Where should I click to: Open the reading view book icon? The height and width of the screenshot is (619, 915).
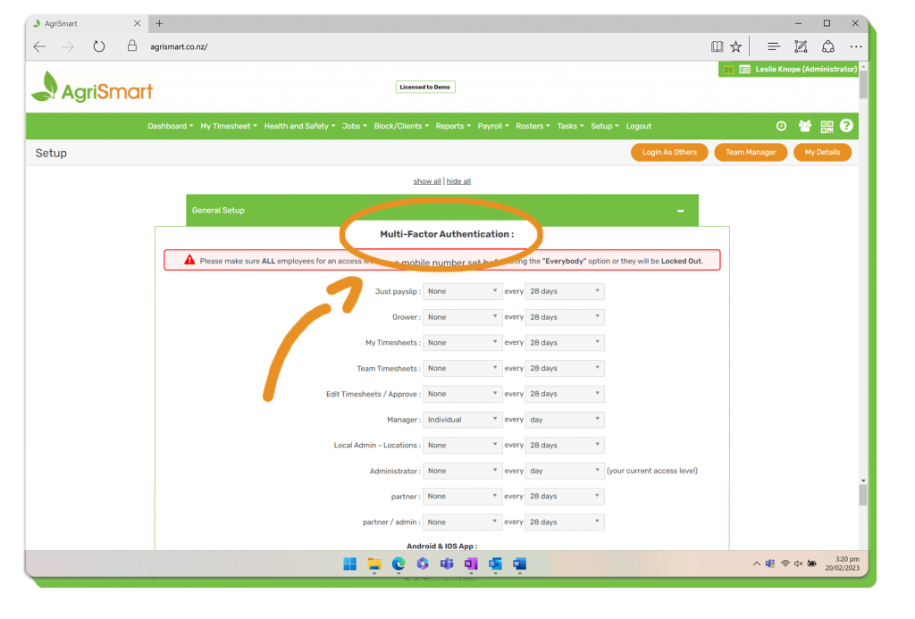pos(717,46)
